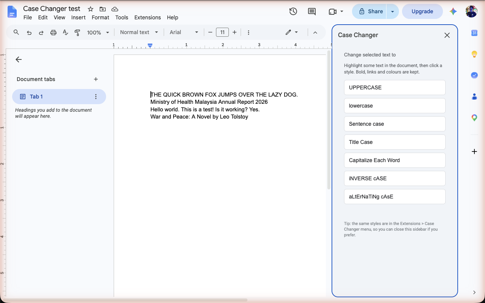Open the Insert menu
The image size is (485, 303).
pos(78,17)
